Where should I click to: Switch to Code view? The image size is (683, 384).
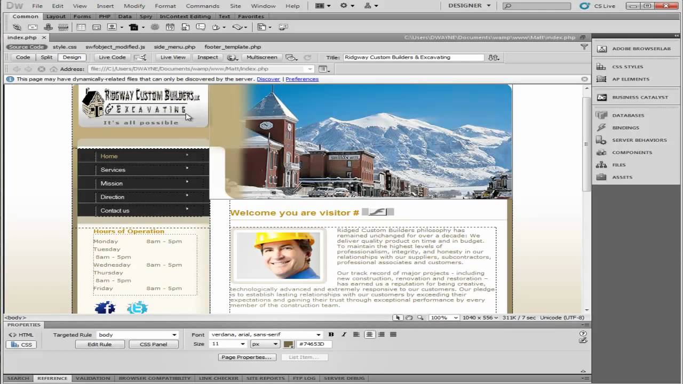pyautogui.click(x=23, y=57)
